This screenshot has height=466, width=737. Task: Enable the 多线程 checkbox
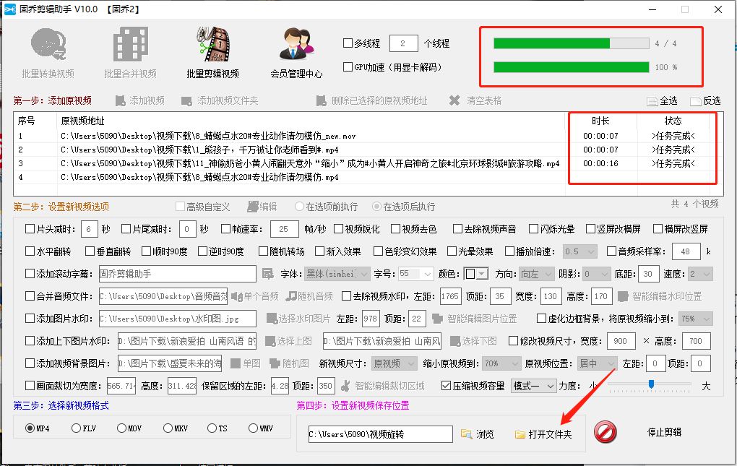click(348, 43)
